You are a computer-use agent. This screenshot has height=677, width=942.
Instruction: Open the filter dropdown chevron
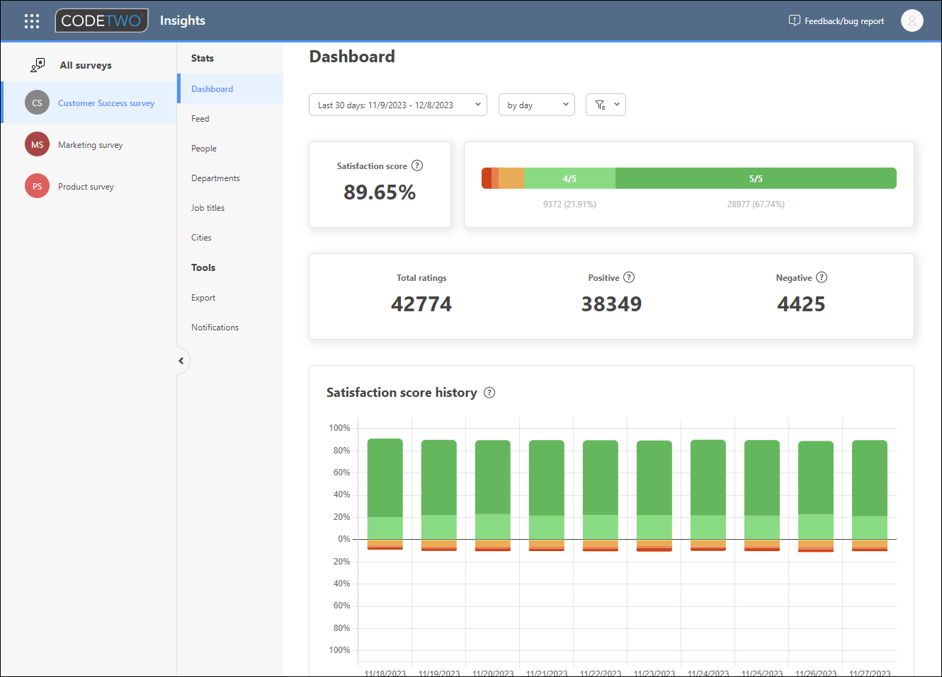615,104
